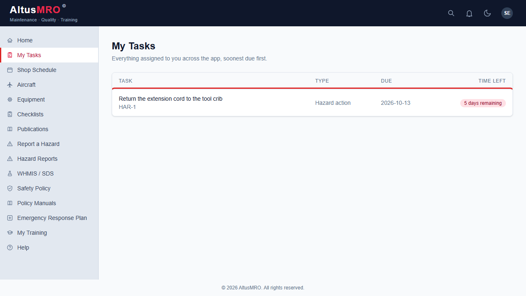The image size is (526, 296).
Task: Click the DUE column header
Action: [386, 81]
